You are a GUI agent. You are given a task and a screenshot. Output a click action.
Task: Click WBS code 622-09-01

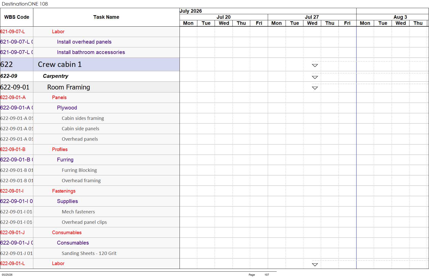click(x=15, y=87)
